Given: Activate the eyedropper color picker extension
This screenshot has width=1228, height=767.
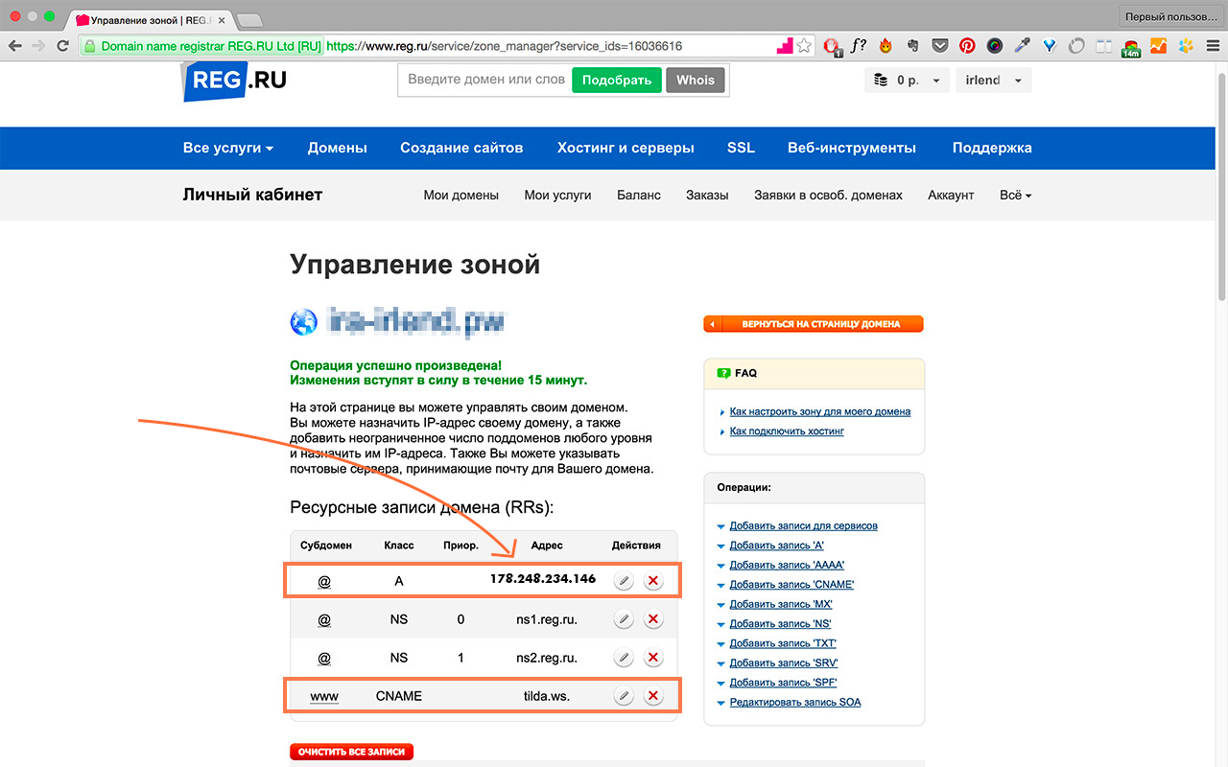Looking at the screenshot, I should [x=1022, y=45].
